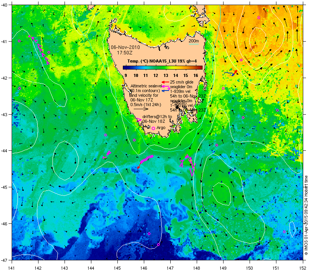Click the red arrow tip of the southern glider track
The image size is (311, 272).
[138, 168]
